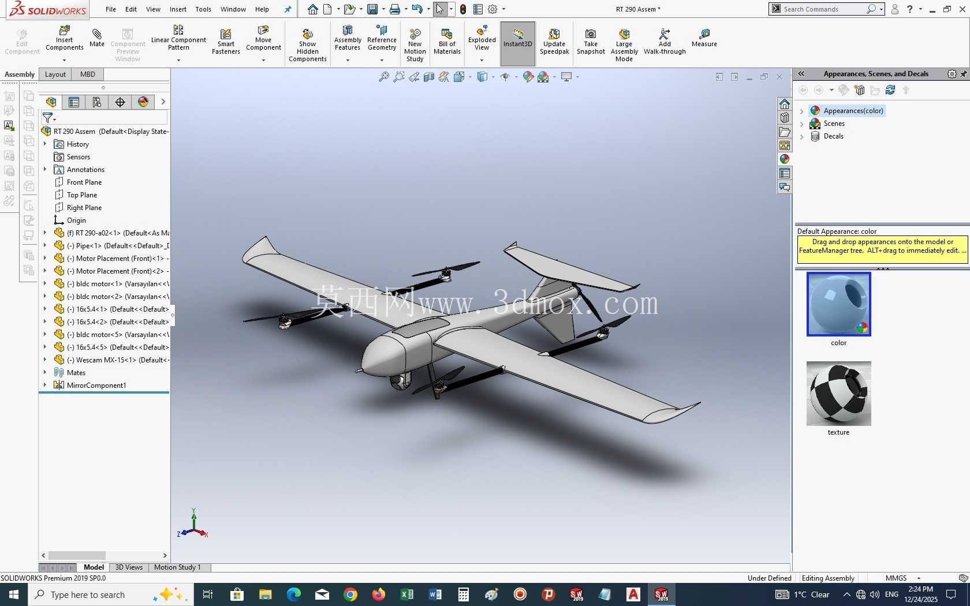Click Take Snapshot icon
Image resolution: width=970 pixels, height=606 pixels.
(591, 42)
